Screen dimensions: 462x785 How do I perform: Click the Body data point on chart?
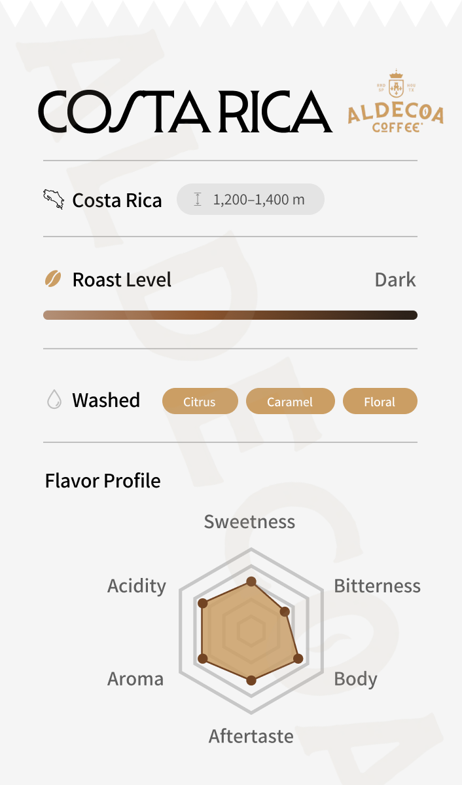click(298, 658)
